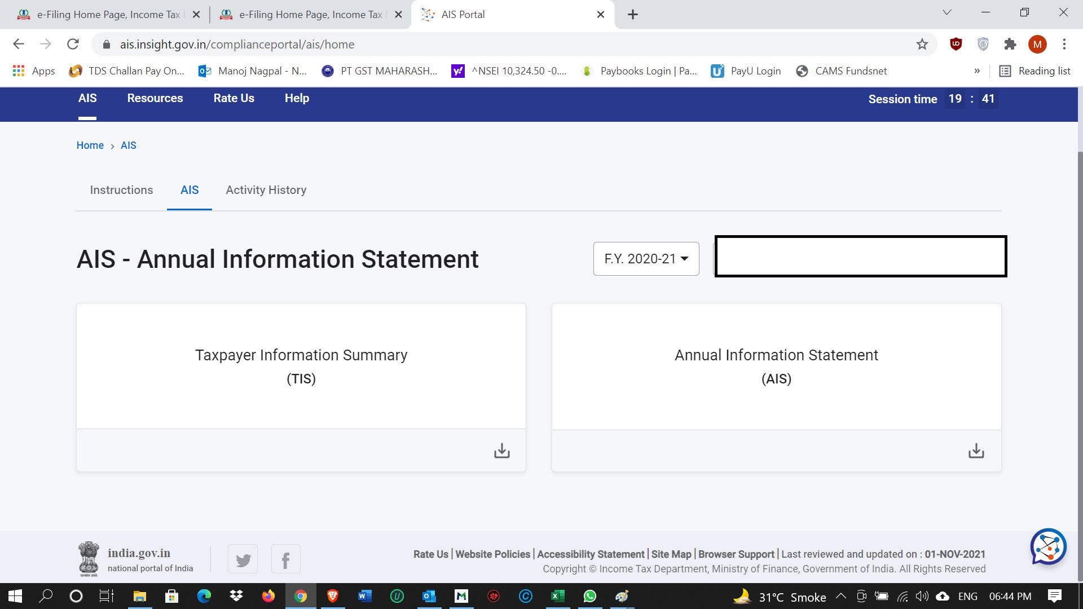
Task: Open the Facebook social link
Action: pyautogui.click(x=285, y=560)
